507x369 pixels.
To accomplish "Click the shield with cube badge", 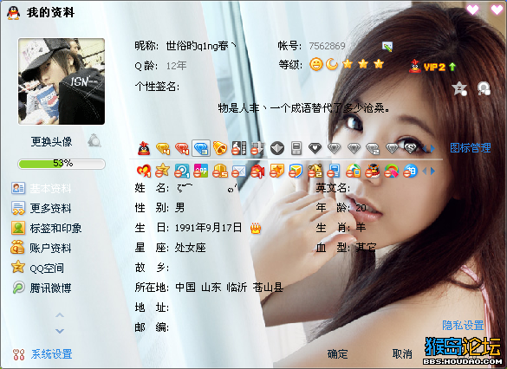I will (x=296, y=171).
